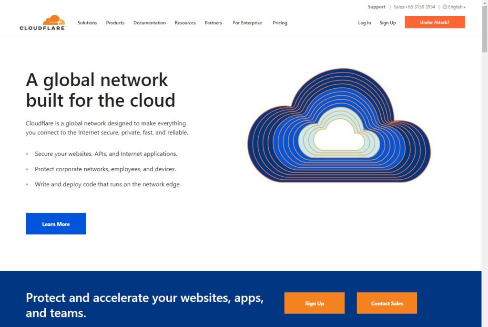
Task: Open the Solutions menu
Action: [x=87, y=23]
